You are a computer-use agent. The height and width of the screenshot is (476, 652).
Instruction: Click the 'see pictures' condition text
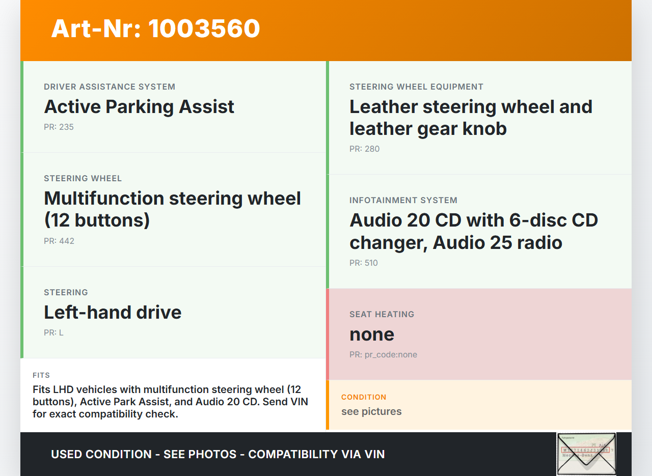click(371, 411)
